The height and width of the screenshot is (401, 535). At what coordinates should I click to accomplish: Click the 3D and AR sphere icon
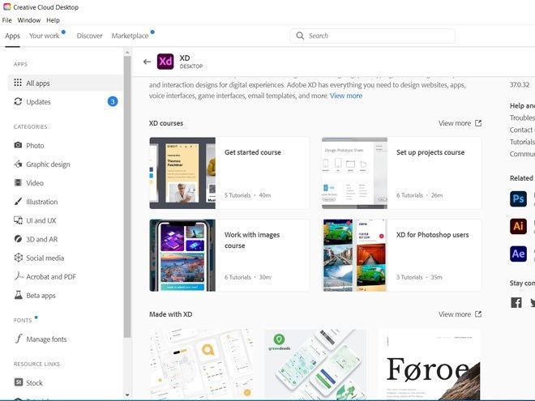pyautogui.click(x=18, y=239)
